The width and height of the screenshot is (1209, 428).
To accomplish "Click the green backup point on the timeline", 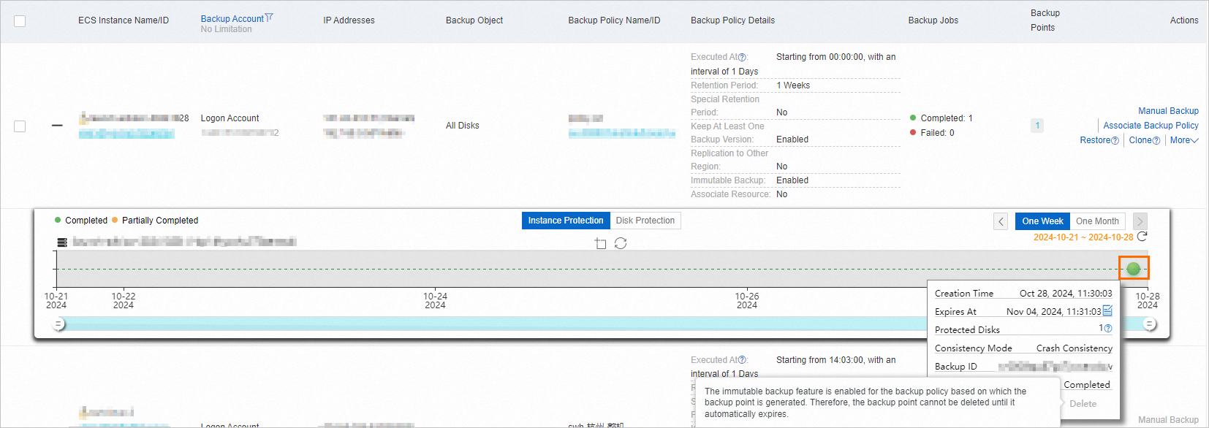I will [1134, 269].
